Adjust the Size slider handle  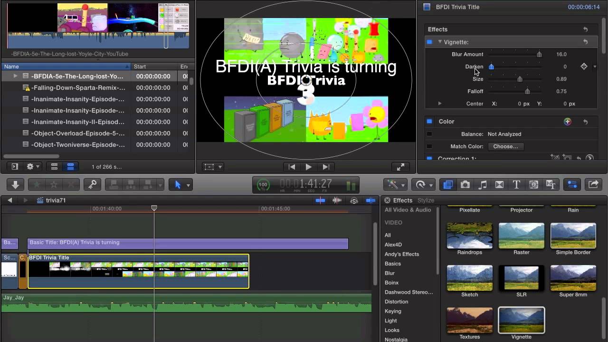click(x=520, y=79)
